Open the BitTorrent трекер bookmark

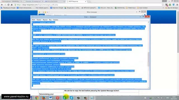[x=89, y=8]
